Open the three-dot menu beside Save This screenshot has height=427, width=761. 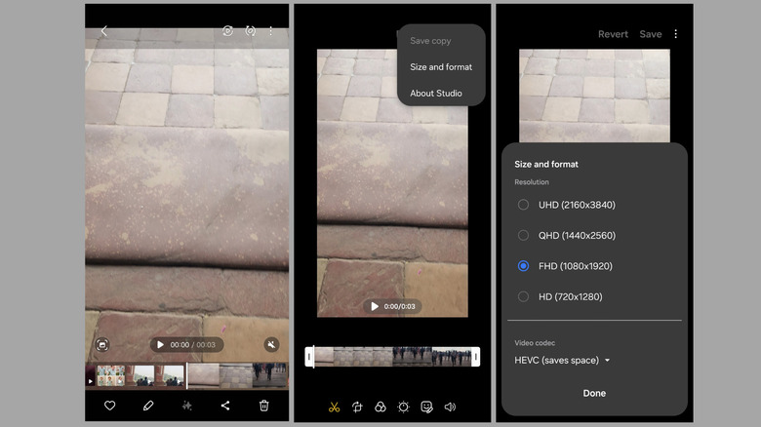click(x=675, y=34)
